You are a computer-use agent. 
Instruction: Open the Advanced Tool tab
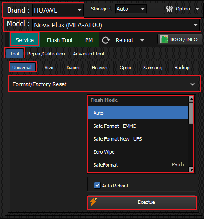pyautogui.click(x=88, y=54)
